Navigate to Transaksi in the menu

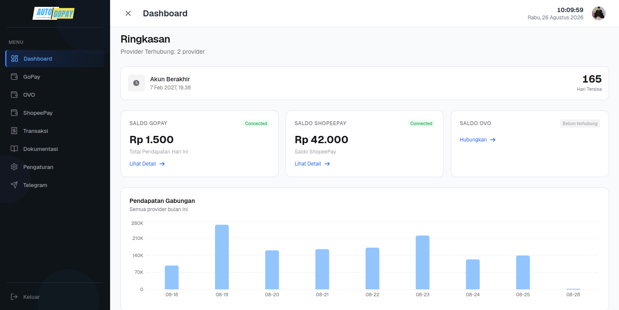(55, 131)
